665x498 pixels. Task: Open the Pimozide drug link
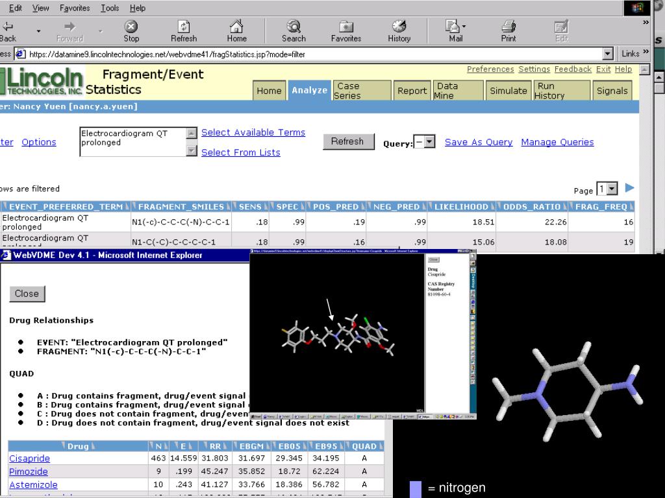pyautogui.click(x=29, y=471)
